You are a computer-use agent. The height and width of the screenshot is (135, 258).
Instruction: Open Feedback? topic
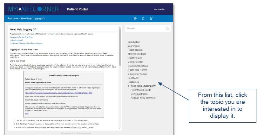click(x=133, y=78)
